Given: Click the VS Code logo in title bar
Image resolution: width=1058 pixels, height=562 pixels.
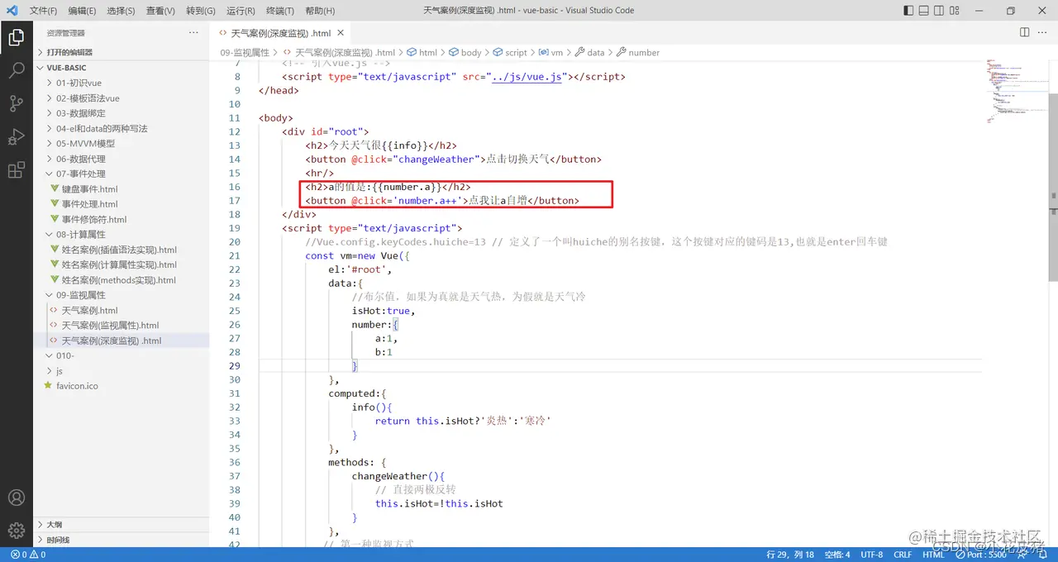Looking at the screenshot, I should click(x=12, y=11).
